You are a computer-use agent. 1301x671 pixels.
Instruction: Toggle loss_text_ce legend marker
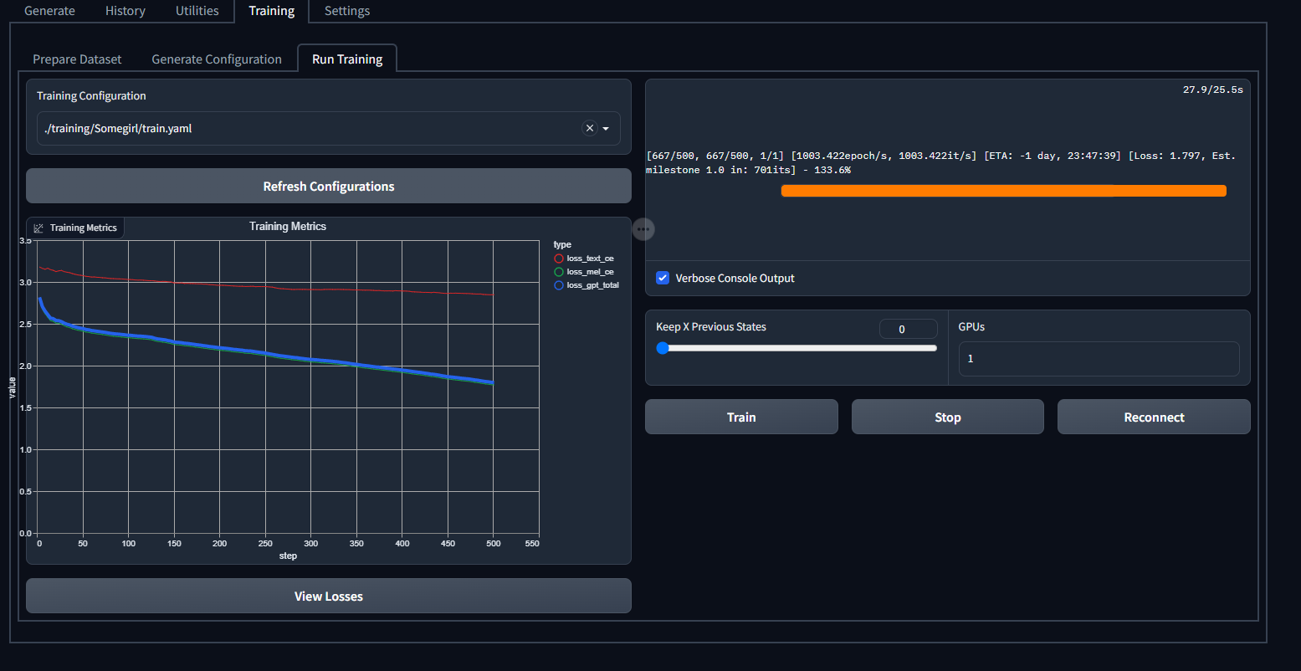point(559,259)
